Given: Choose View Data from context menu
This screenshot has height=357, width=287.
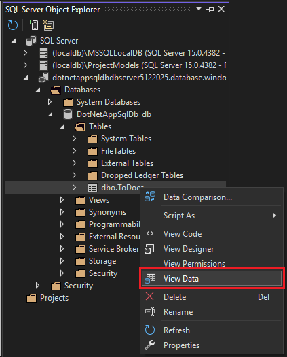Looking at the screenshot, I should 212,278.
